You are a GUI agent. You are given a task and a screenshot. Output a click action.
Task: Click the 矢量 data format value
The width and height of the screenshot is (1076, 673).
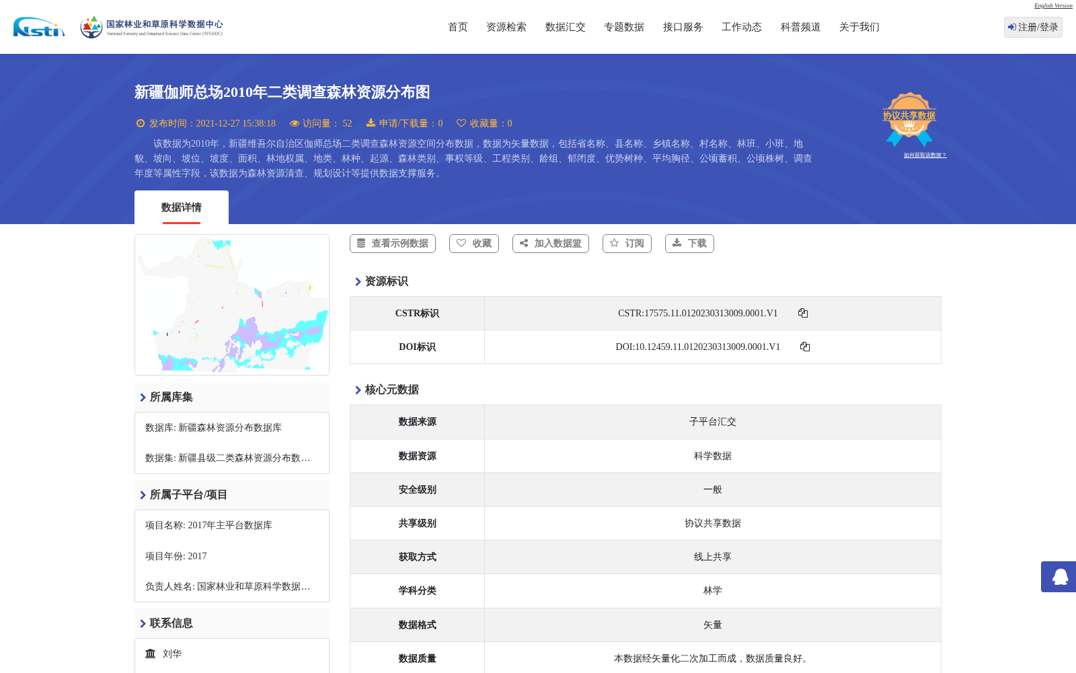(x=713, y=625)
